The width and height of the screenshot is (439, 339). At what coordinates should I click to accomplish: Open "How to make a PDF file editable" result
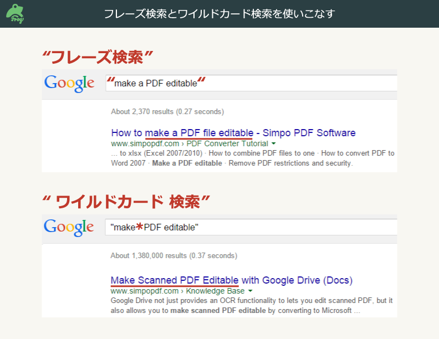coord(233,133)
